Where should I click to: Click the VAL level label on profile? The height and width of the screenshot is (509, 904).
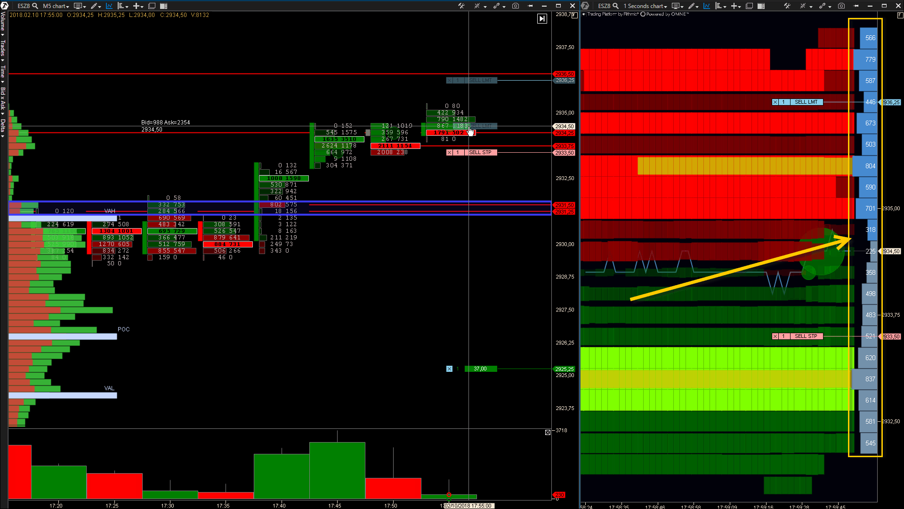point(109,388)
